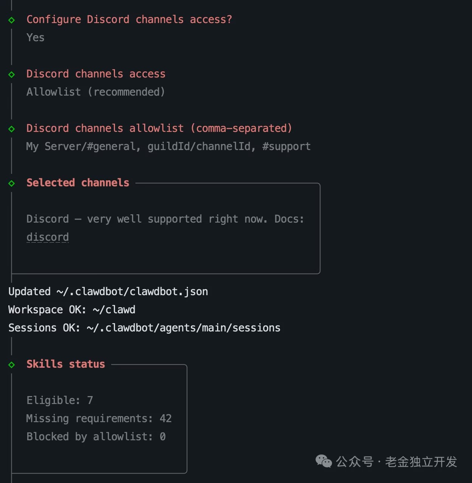Click diamond marker beside Skills status
472x483 pixels.
click(12, 365)
